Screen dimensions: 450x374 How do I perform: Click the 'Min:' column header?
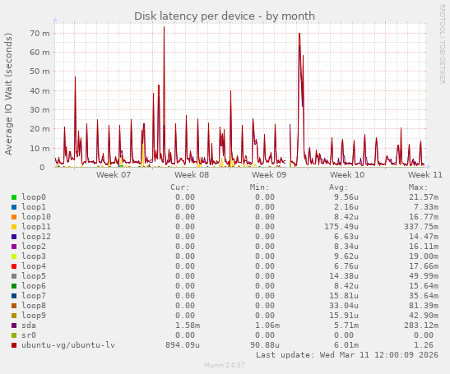click(x=259, y=187)
